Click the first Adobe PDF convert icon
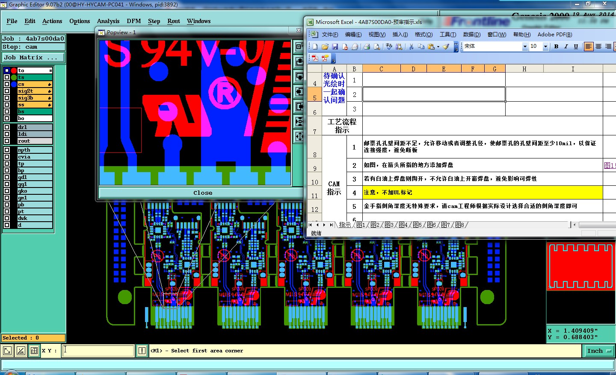 coord(315,58)
